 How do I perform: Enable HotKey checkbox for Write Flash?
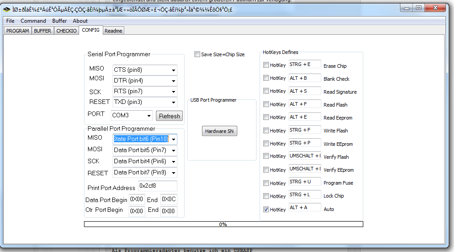pos(266,130)
